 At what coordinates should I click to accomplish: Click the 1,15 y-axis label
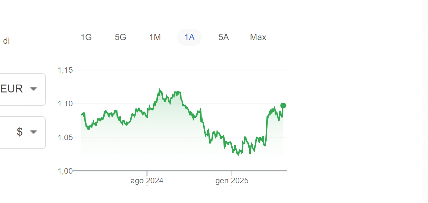point(65,70)
